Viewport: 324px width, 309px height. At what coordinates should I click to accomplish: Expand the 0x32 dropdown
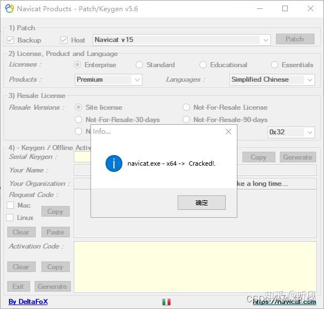coord(291,132)
